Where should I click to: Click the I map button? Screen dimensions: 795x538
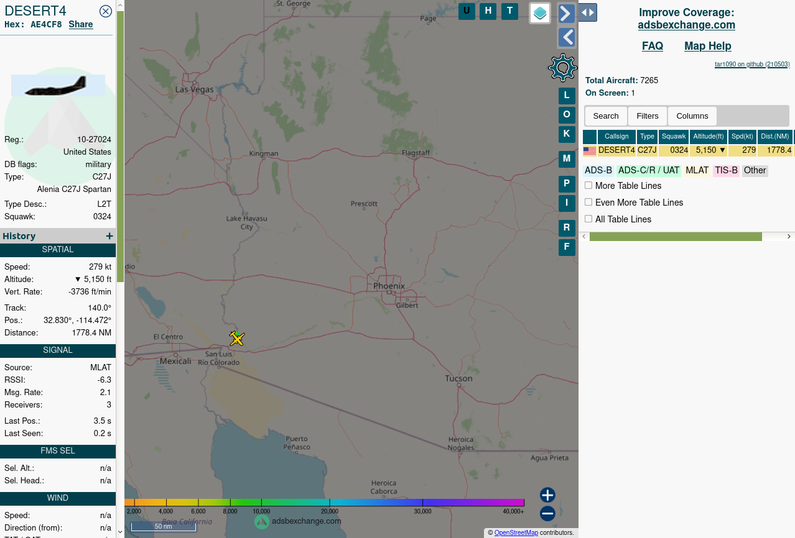tap(567, 203)
